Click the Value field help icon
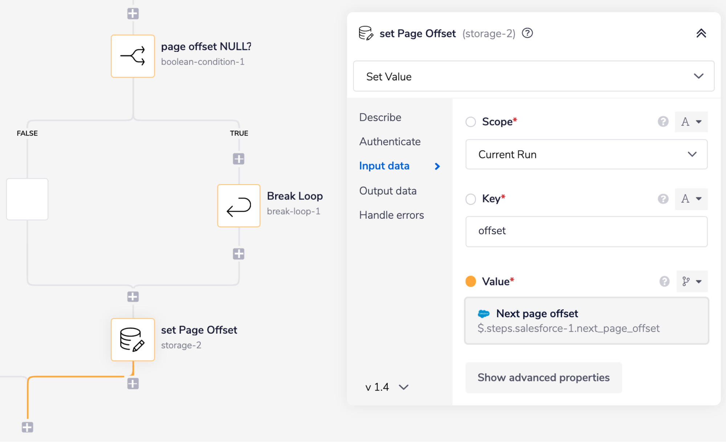Image resolution: width=726 pixels, height=442 pixels. click(664, 281)
